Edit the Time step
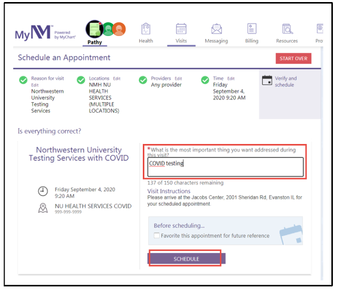Image resolution: width=337 pixels, height=290 pixels. tap(231, 79)
